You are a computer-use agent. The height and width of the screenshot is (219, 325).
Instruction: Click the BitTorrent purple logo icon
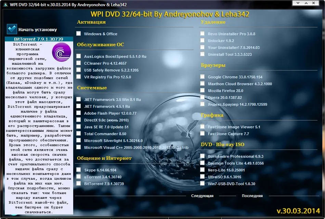(x=61, y=52)
